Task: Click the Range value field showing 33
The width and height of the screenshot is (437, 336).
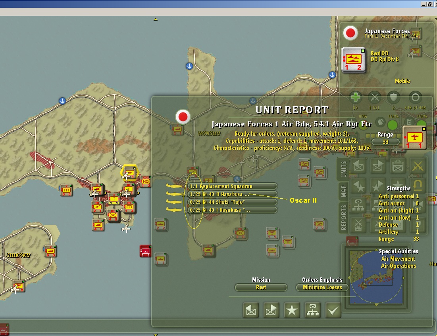Action: click(385, 142)
